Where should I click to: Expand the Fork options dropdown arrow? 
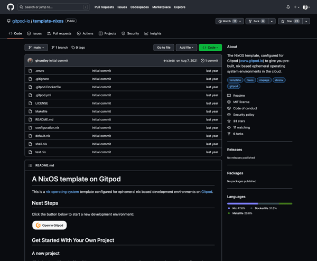click(x=272, y=21)
